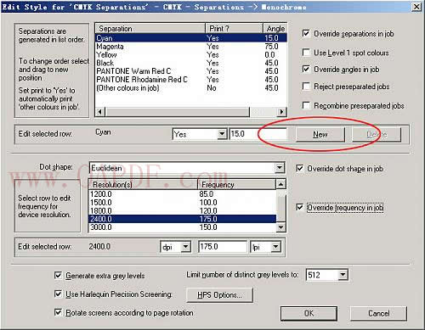Click the 120.0 frequency value

208,210
